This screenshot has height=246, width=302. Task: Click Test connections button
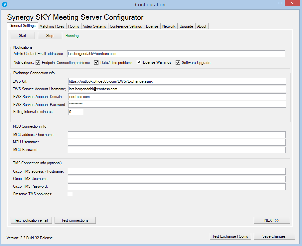pos(75,220)
